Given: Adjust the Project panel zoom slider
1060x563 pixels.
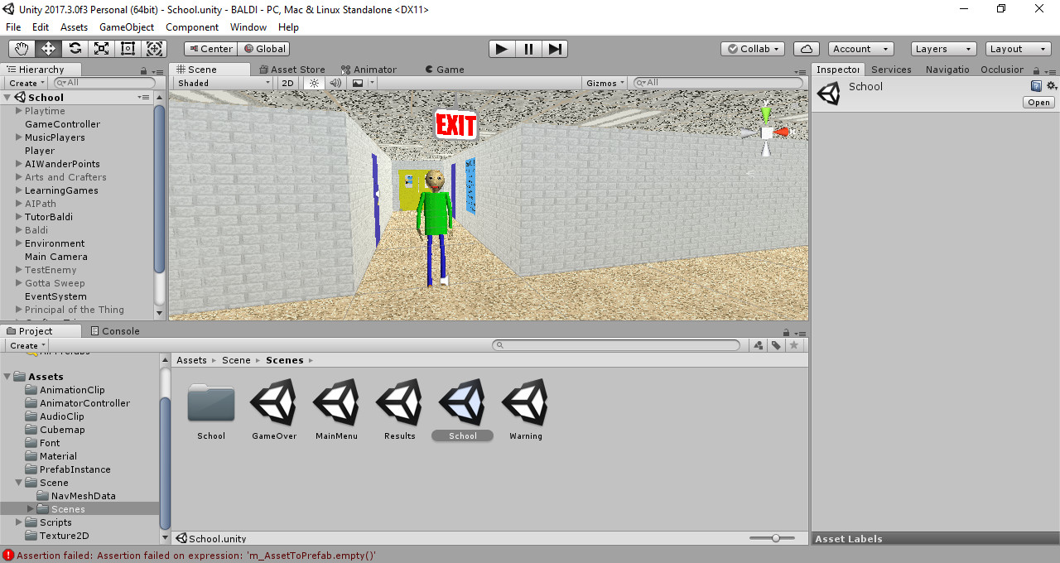Looking at the screenshot, I should click(775, 537).
